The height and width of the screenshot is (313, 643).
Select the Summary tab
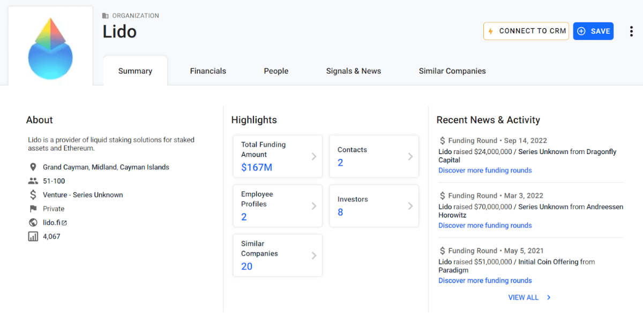(135, 71)
